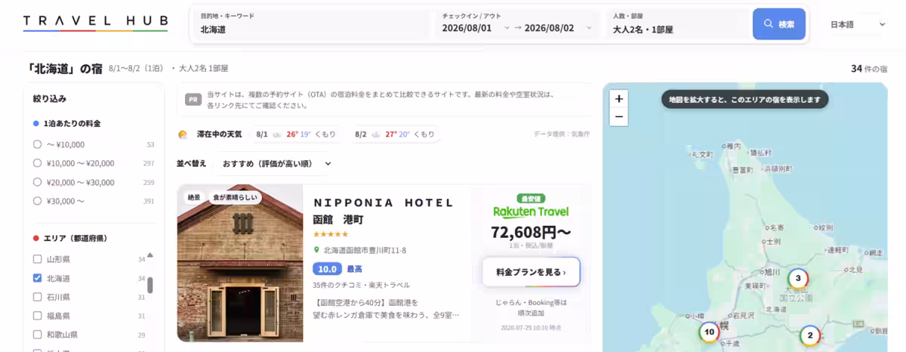The height and width of the screenshot is (352, 906).
Task: Click the 食が素晴らしい tag on photo
Action: click(234, 198)
